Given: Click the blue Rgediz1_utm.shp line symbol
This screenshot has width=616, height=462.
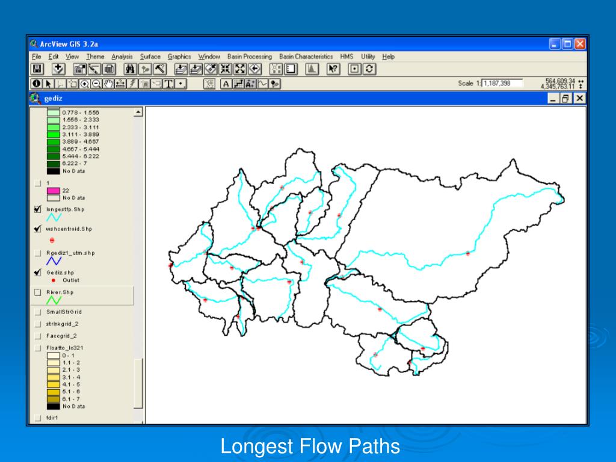Looking at the screenshot, I should tap(54, 261).
